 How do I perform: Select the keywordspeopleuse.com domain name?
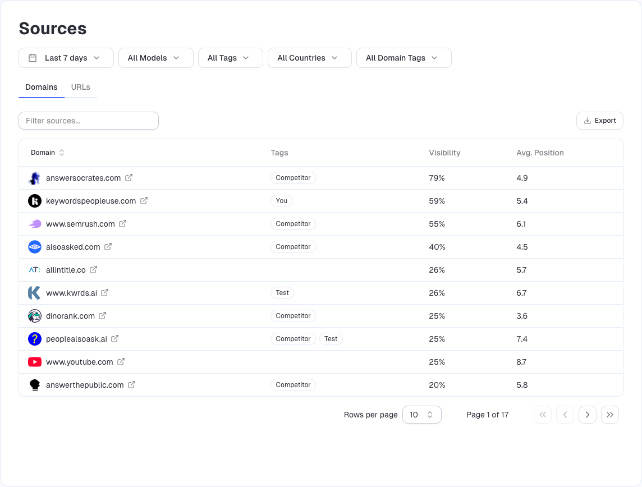pyautogui.click(x=91, y=201)
